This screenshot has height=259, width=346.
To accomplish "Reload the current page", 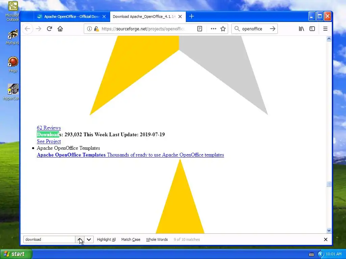I will point(49,29).
